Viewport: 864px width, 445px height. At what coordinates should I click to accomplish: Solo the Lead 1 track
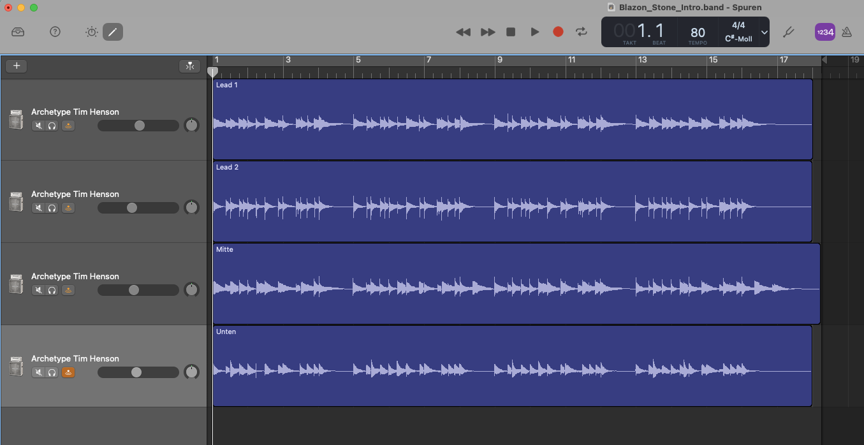[x=52, y=126]
